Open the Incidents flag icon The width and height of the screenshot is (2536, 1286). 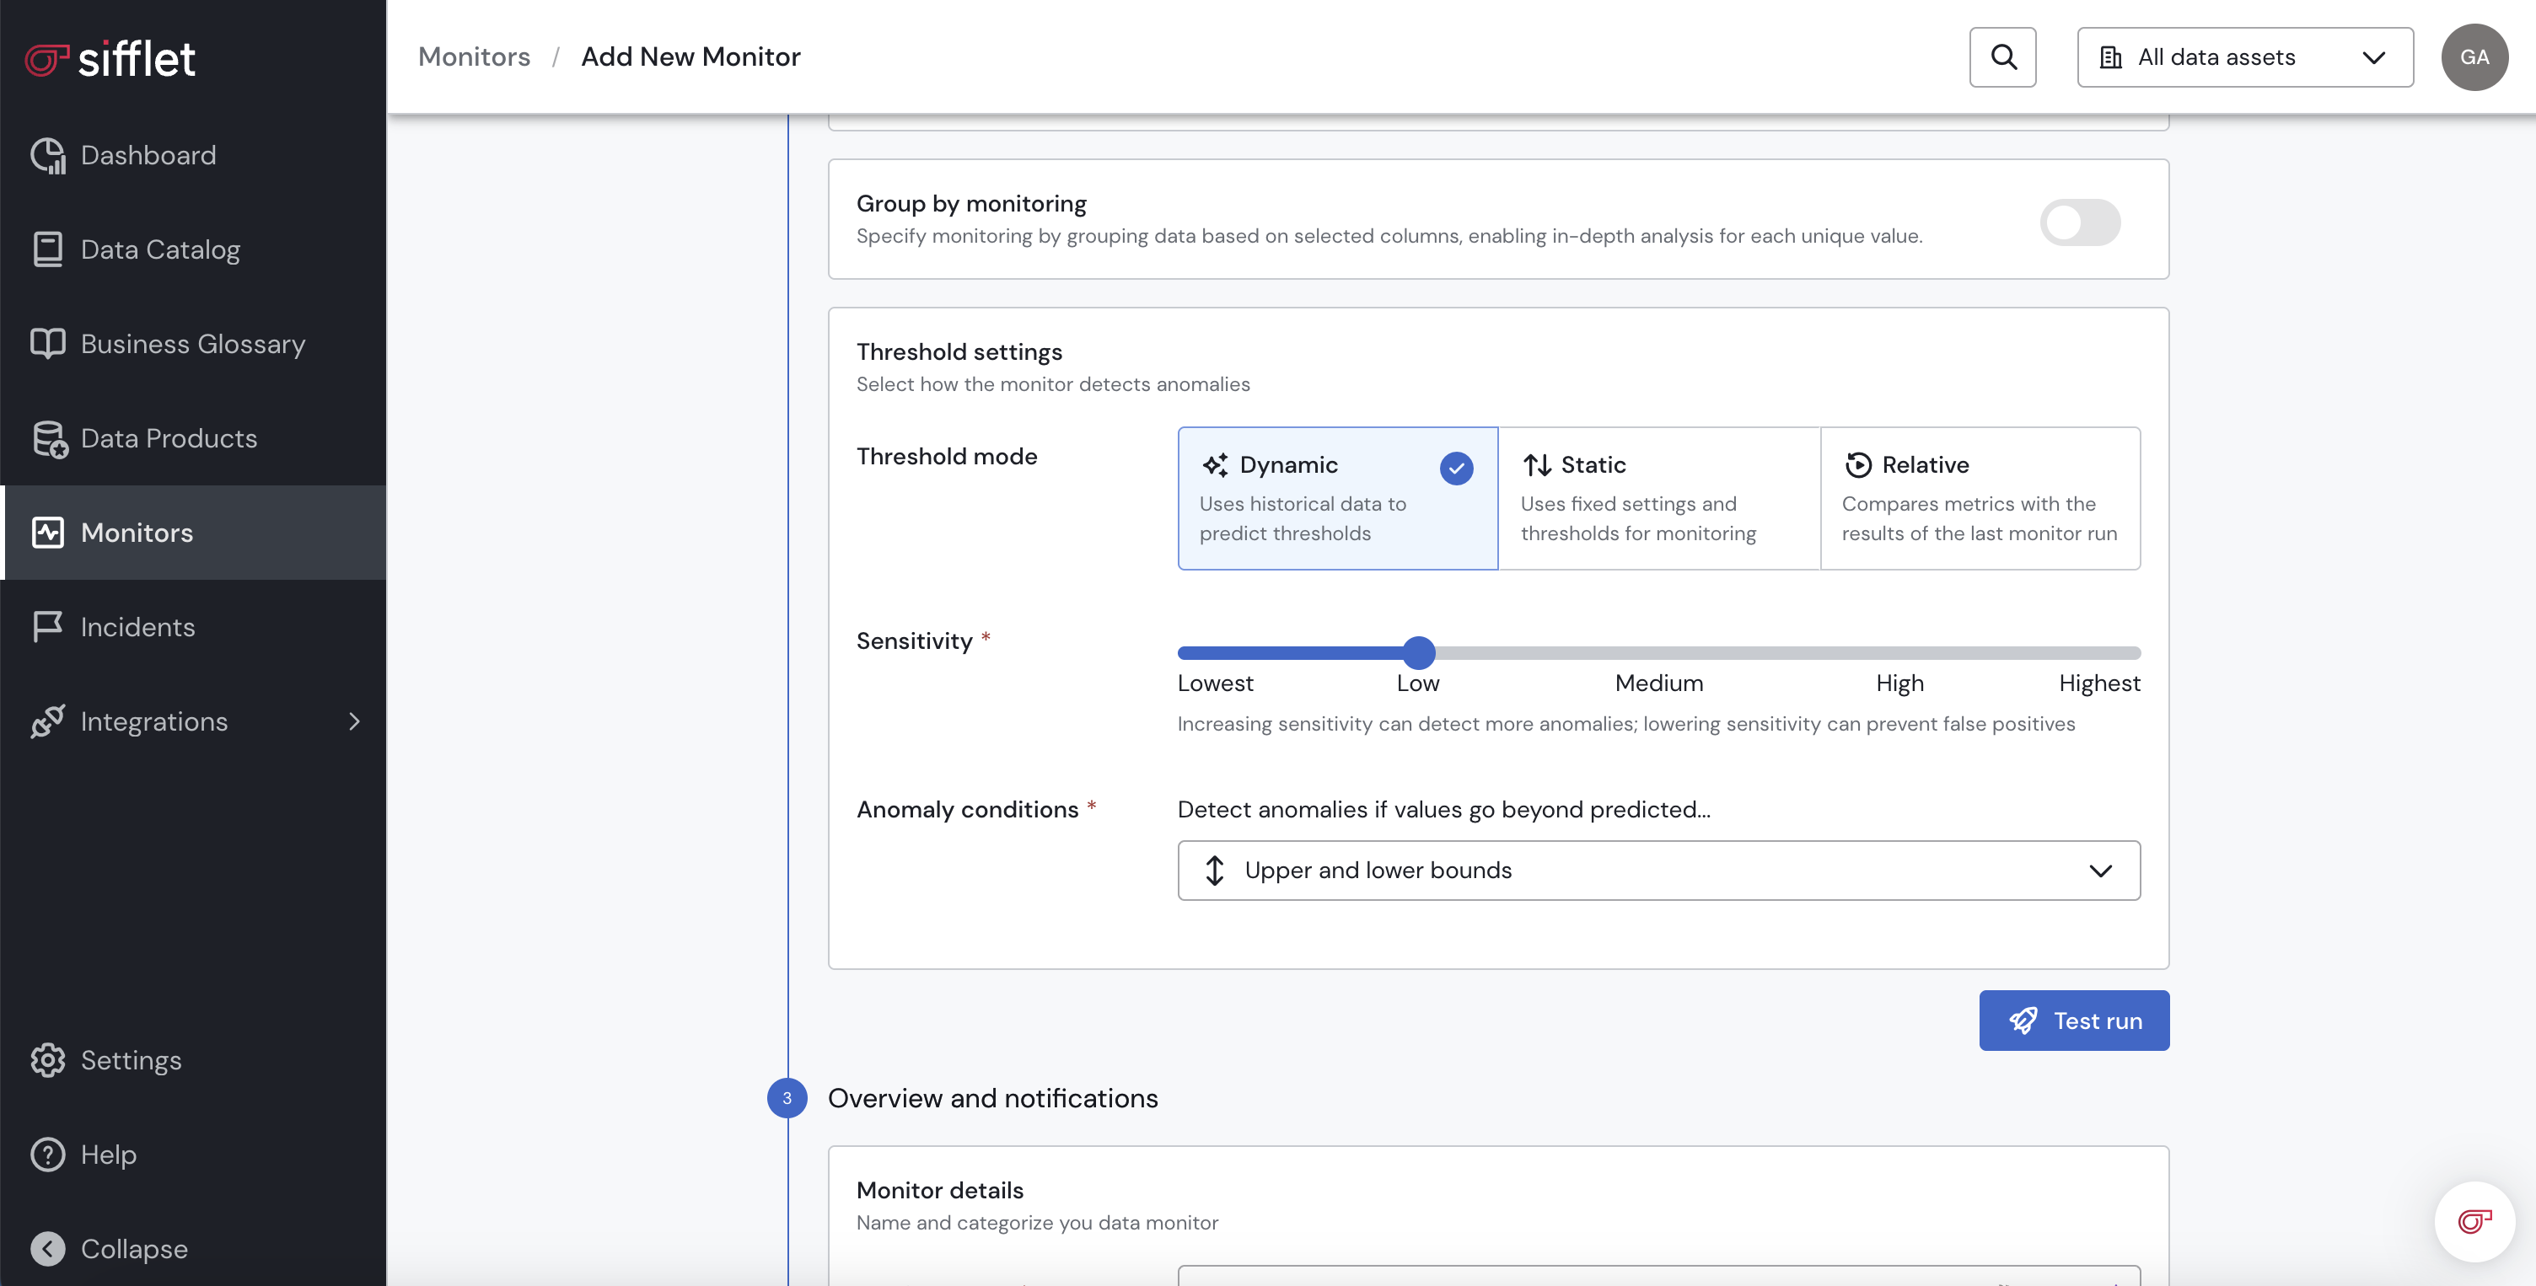tap(47, 627)
